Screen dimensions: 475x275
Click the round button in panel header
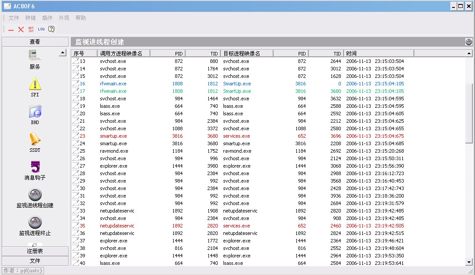469,42
